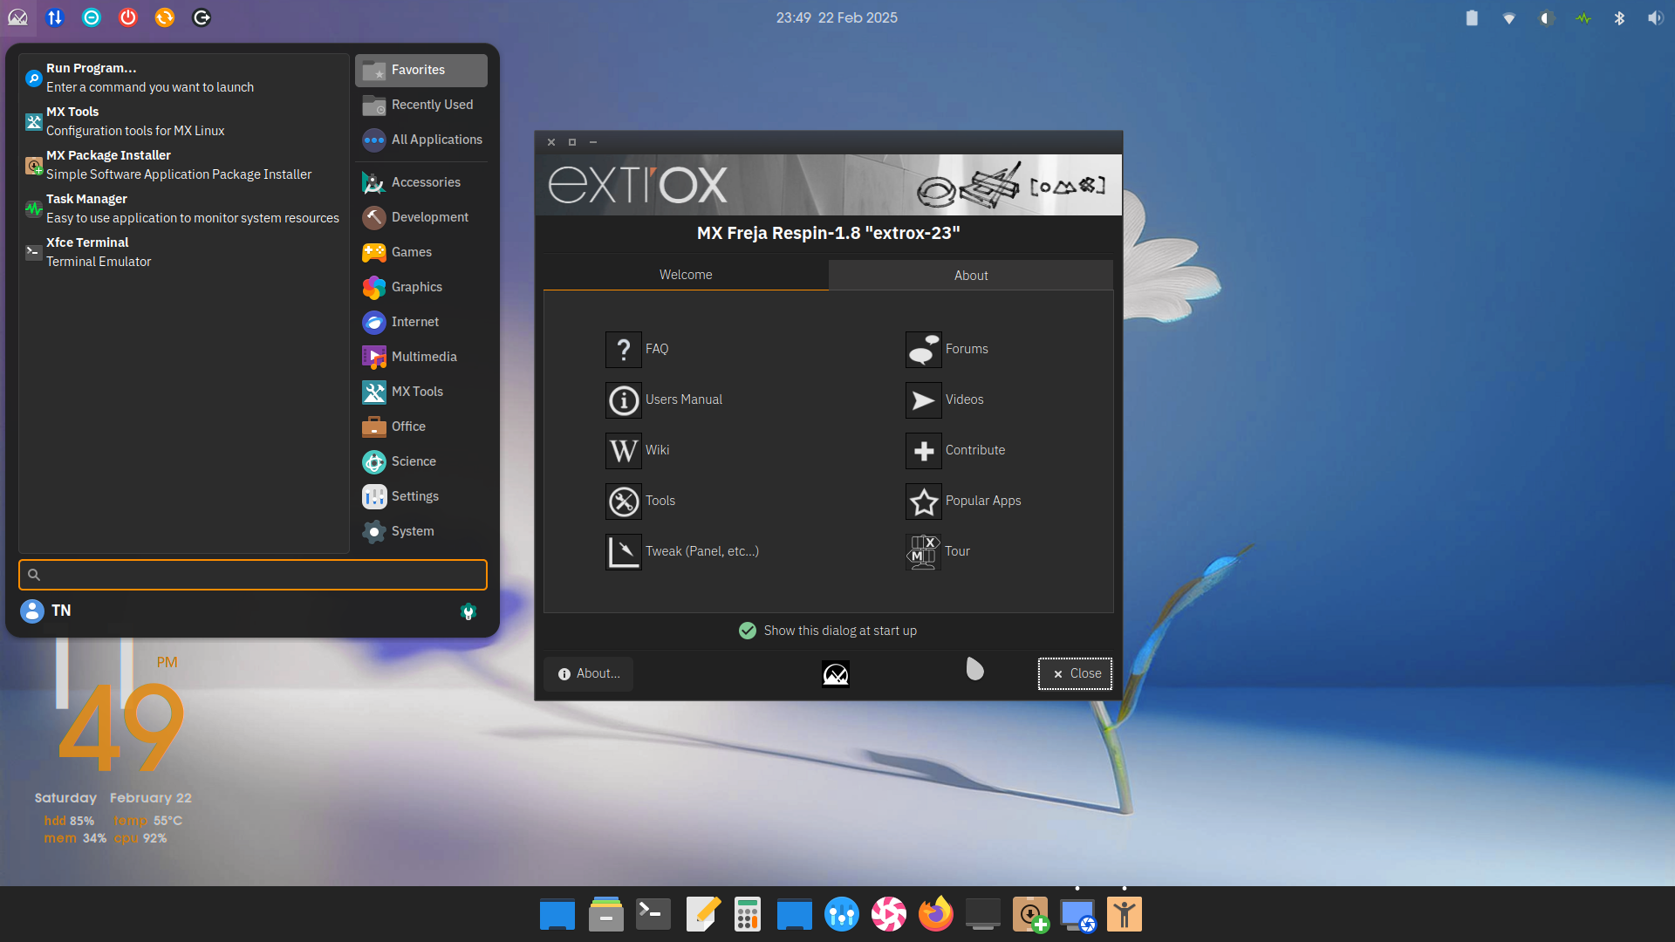This screenshot has height=942, width=1675.
Task: Launch the terminal from the dock
Action: [653, 914]
